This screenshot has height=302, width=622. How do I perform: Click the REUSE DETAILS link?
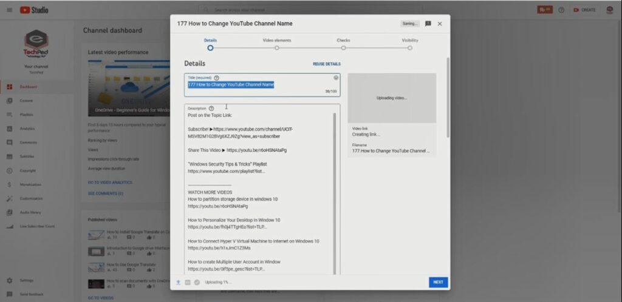click(326, 64)
